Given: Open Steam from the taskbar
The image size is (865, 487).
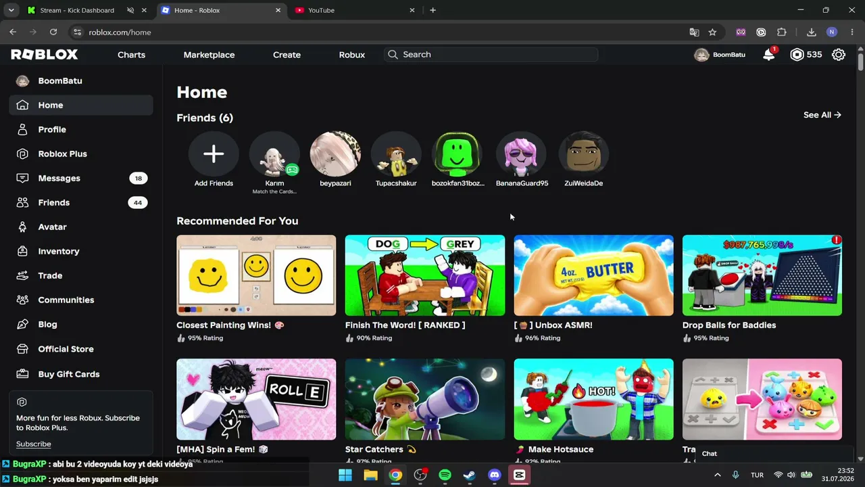Looking at the screenshot, I should (469, 475).
